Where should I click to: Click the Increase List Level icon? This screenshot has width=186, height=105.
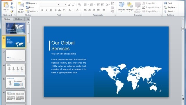pyautogui.click(x=102, y=5)
